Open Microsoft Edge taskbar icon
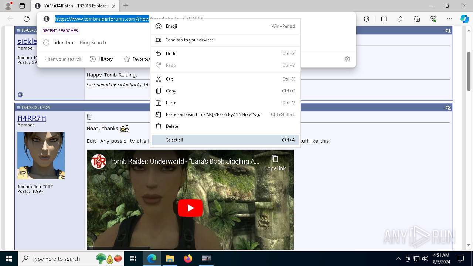This screenshot has width=473, height=266. click(x=152, y=259)
